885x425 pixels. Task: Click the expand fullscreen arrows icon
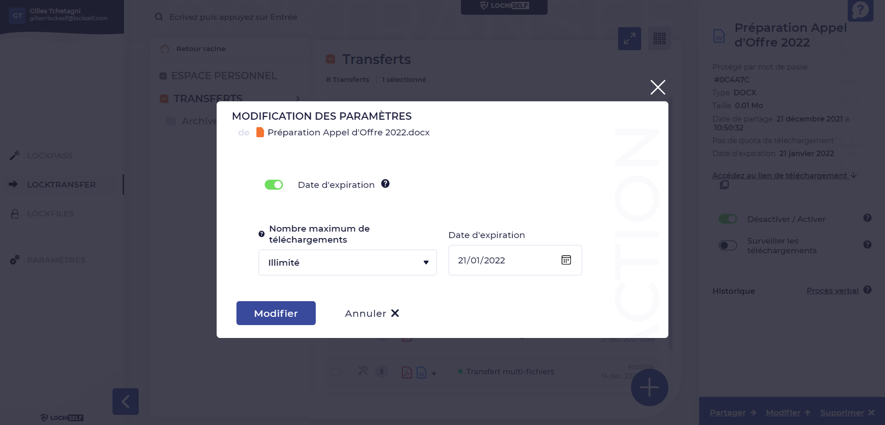[629, 39]
